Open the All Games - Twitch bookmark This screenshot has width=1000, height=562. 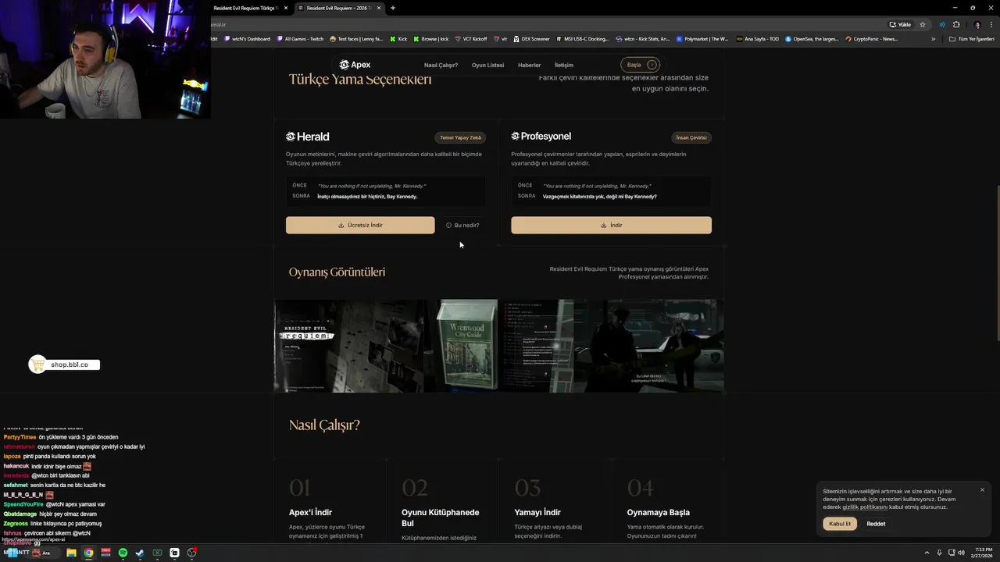coord(300,38)
